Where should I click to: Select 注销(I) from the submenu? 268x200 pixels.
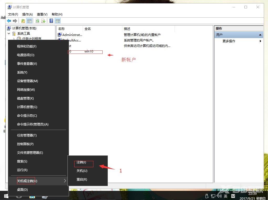[81, 162]
